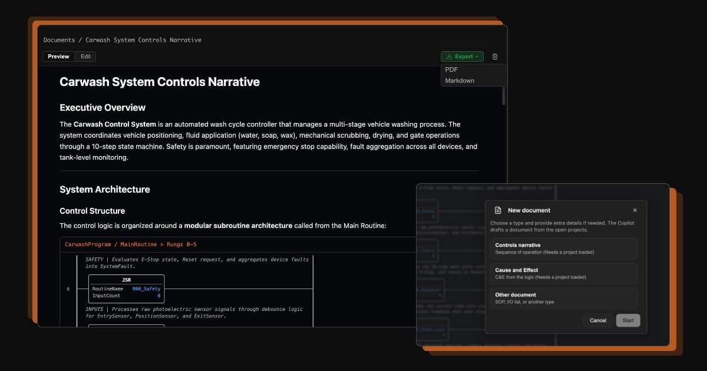Close the New document dialog with X

(x=635, y=210)
